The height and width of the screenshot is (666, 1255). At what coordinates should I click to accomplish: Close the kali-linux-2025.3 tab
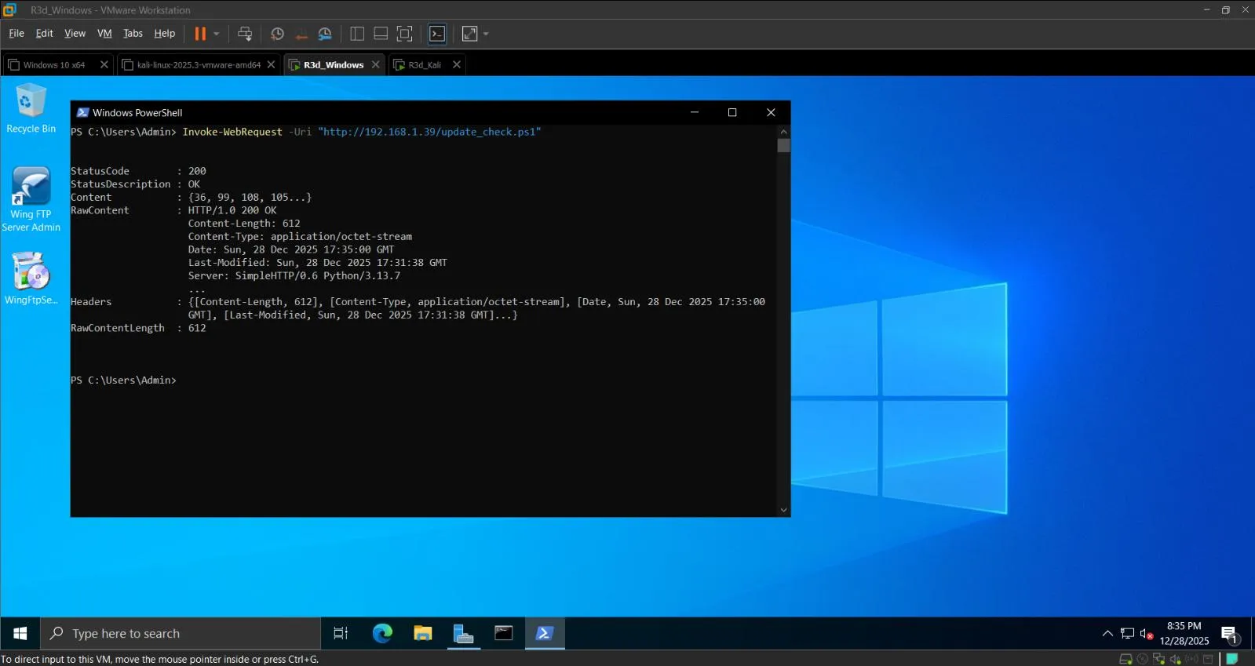pos(271,65)
